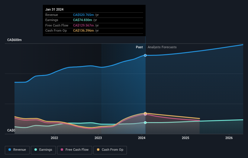Toggle the Free Cash Flow legend button

[75, 150]
